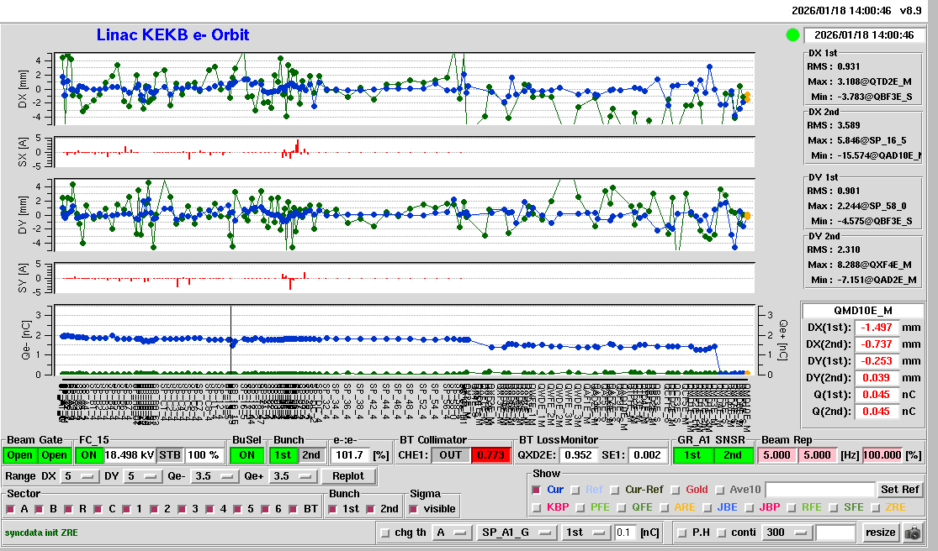
Task: Disable the Sigma visible checkbox
Action: pos(413,509)
